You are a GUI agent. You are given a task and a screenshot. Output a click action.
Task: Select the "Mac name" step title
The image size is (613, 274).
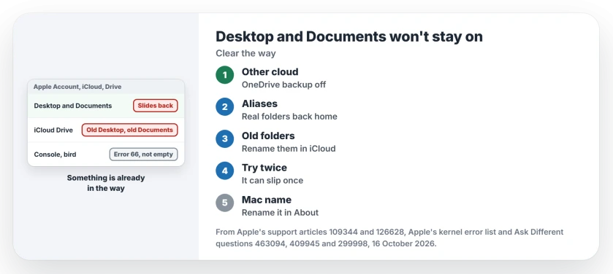pyautogui.click(x=266, y=200)
